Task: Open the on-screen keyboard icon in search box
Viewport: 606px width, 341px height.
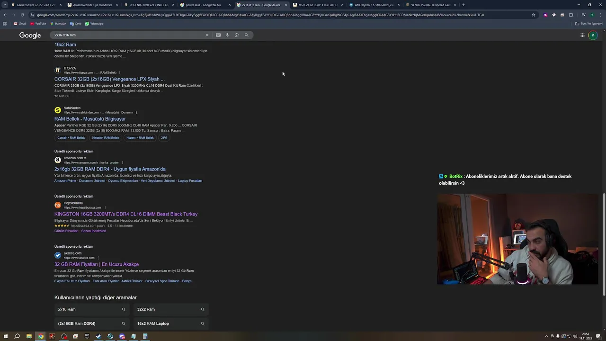Action: pyautogui.click(x=218, y=35)
